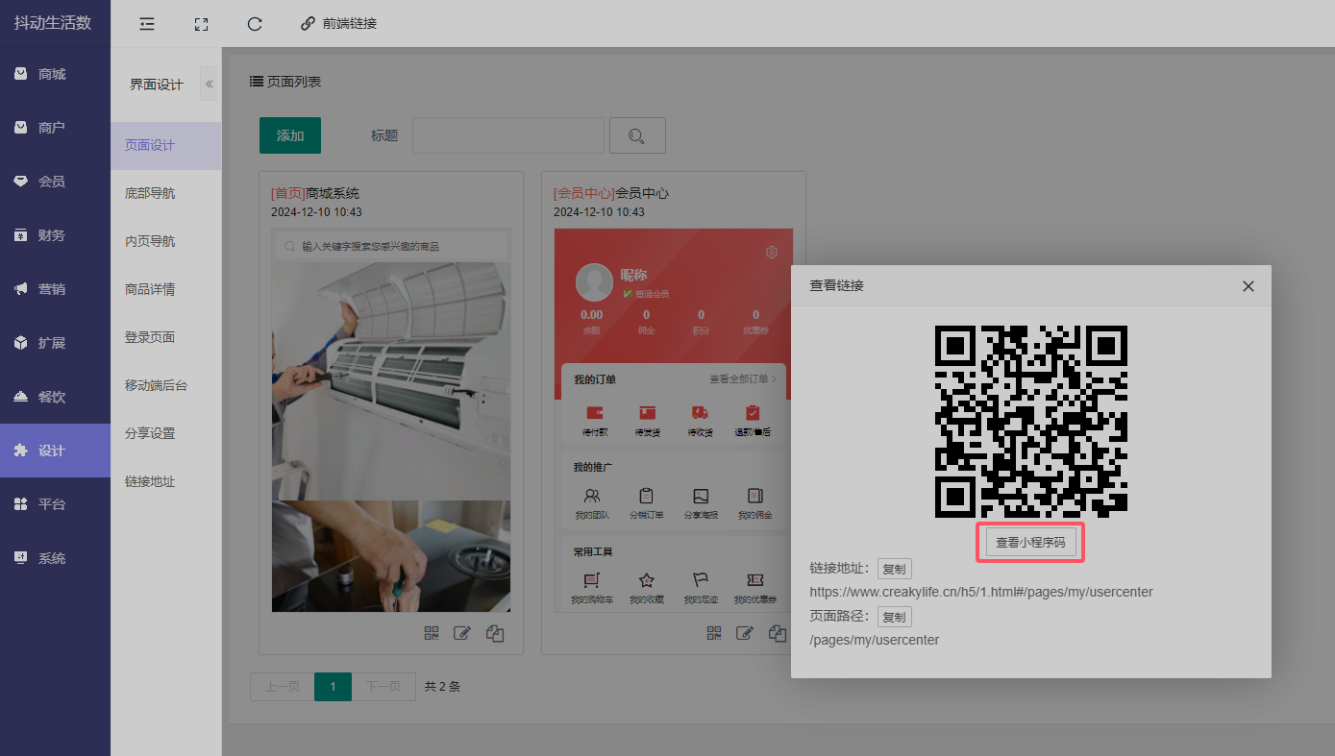Open the 前端链接 link
This screenshot has width=1335, height=756.
pyautogui.click(x=338, y=24)
